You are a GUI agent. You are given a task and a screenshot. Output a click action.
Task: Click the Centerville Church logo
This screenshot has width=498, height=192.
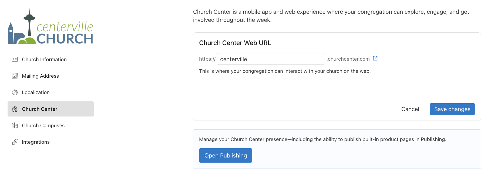pyautogui.click(x=51, y=26)
